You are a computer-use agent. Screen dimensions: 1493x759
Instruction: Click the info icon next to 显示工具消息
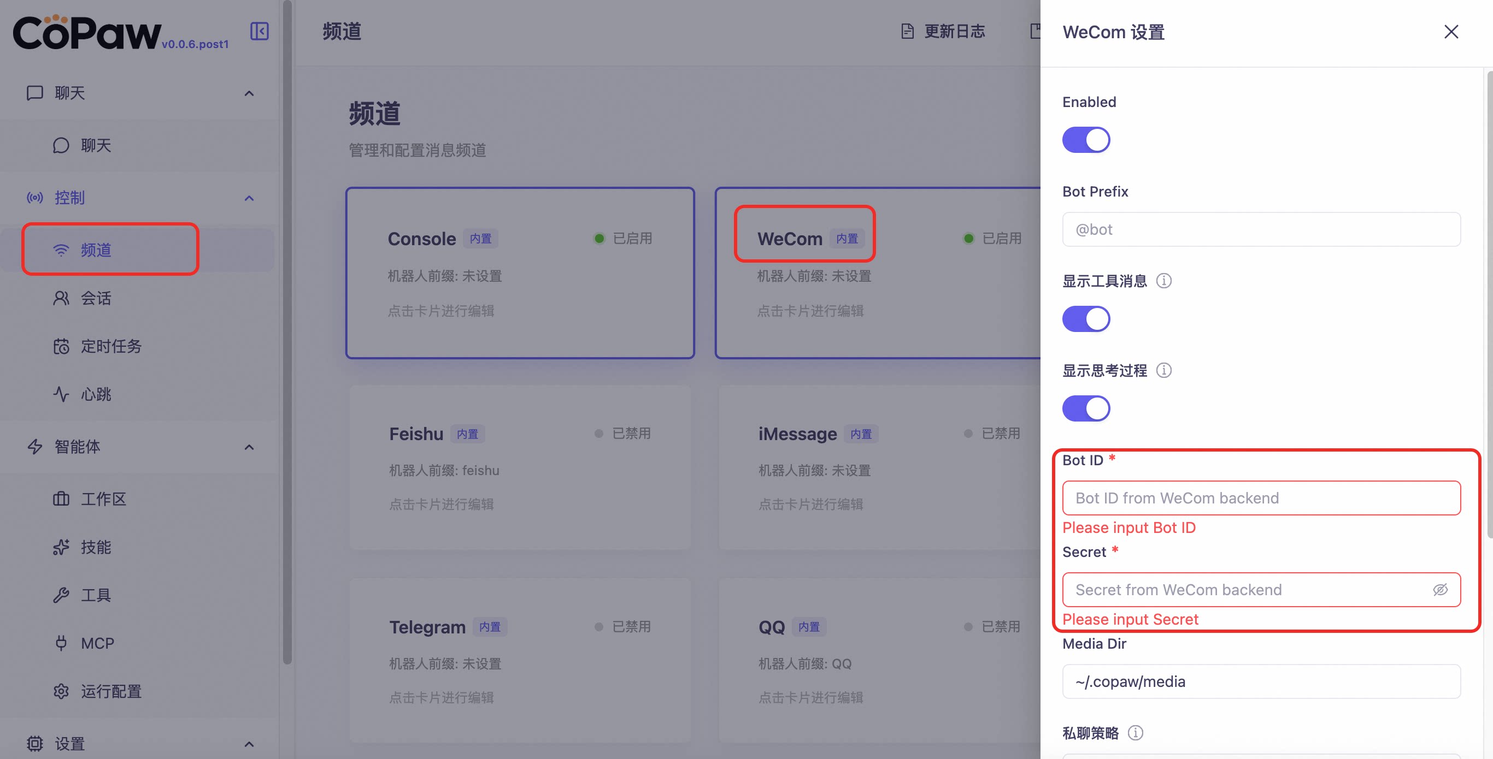[x=1163, y=281]
